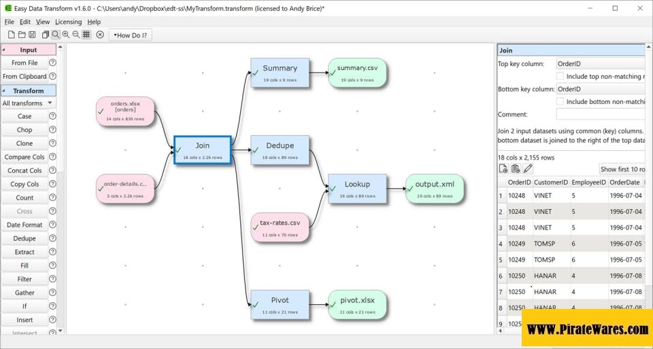Click the help icon beside Chop
Screen dimensions: 653x349
[x=52, y=130]
